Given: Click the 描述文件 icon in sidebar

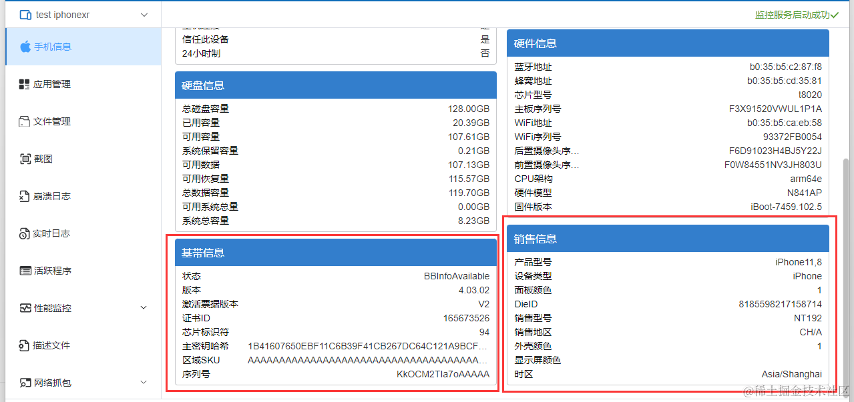Looking at the screenshot, I should point(25,345).
